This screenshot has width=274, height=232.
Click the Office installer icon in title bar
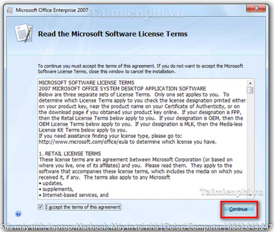coord(10,10)
